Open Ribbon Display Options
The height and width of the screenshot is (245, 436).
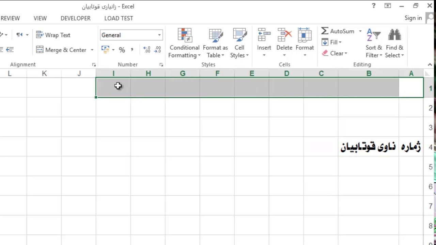[x=388, y=6]
